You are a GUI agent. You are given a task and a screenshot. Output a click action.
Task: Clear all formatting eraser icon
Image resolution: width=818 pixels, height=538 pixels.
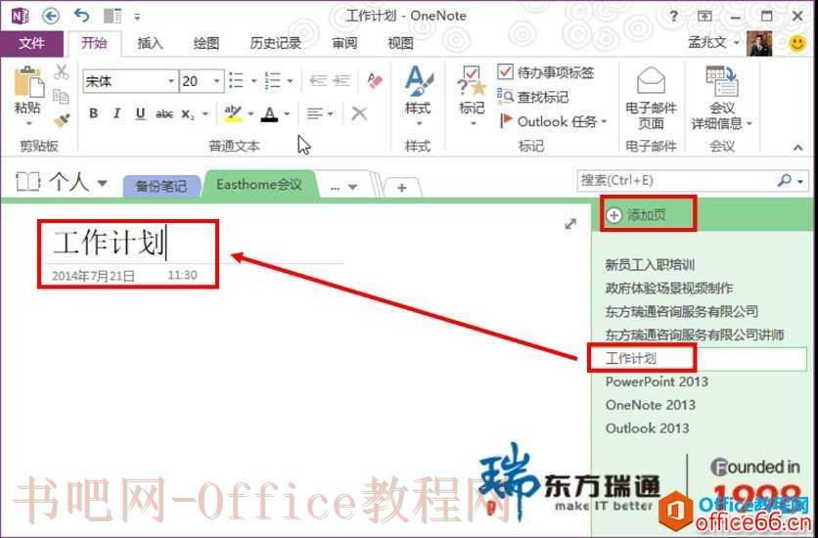click(x=375, y=81)
